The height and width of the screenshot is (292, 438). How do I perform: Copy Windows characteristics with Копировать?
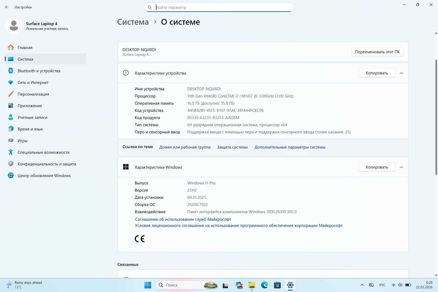[377, 167]
